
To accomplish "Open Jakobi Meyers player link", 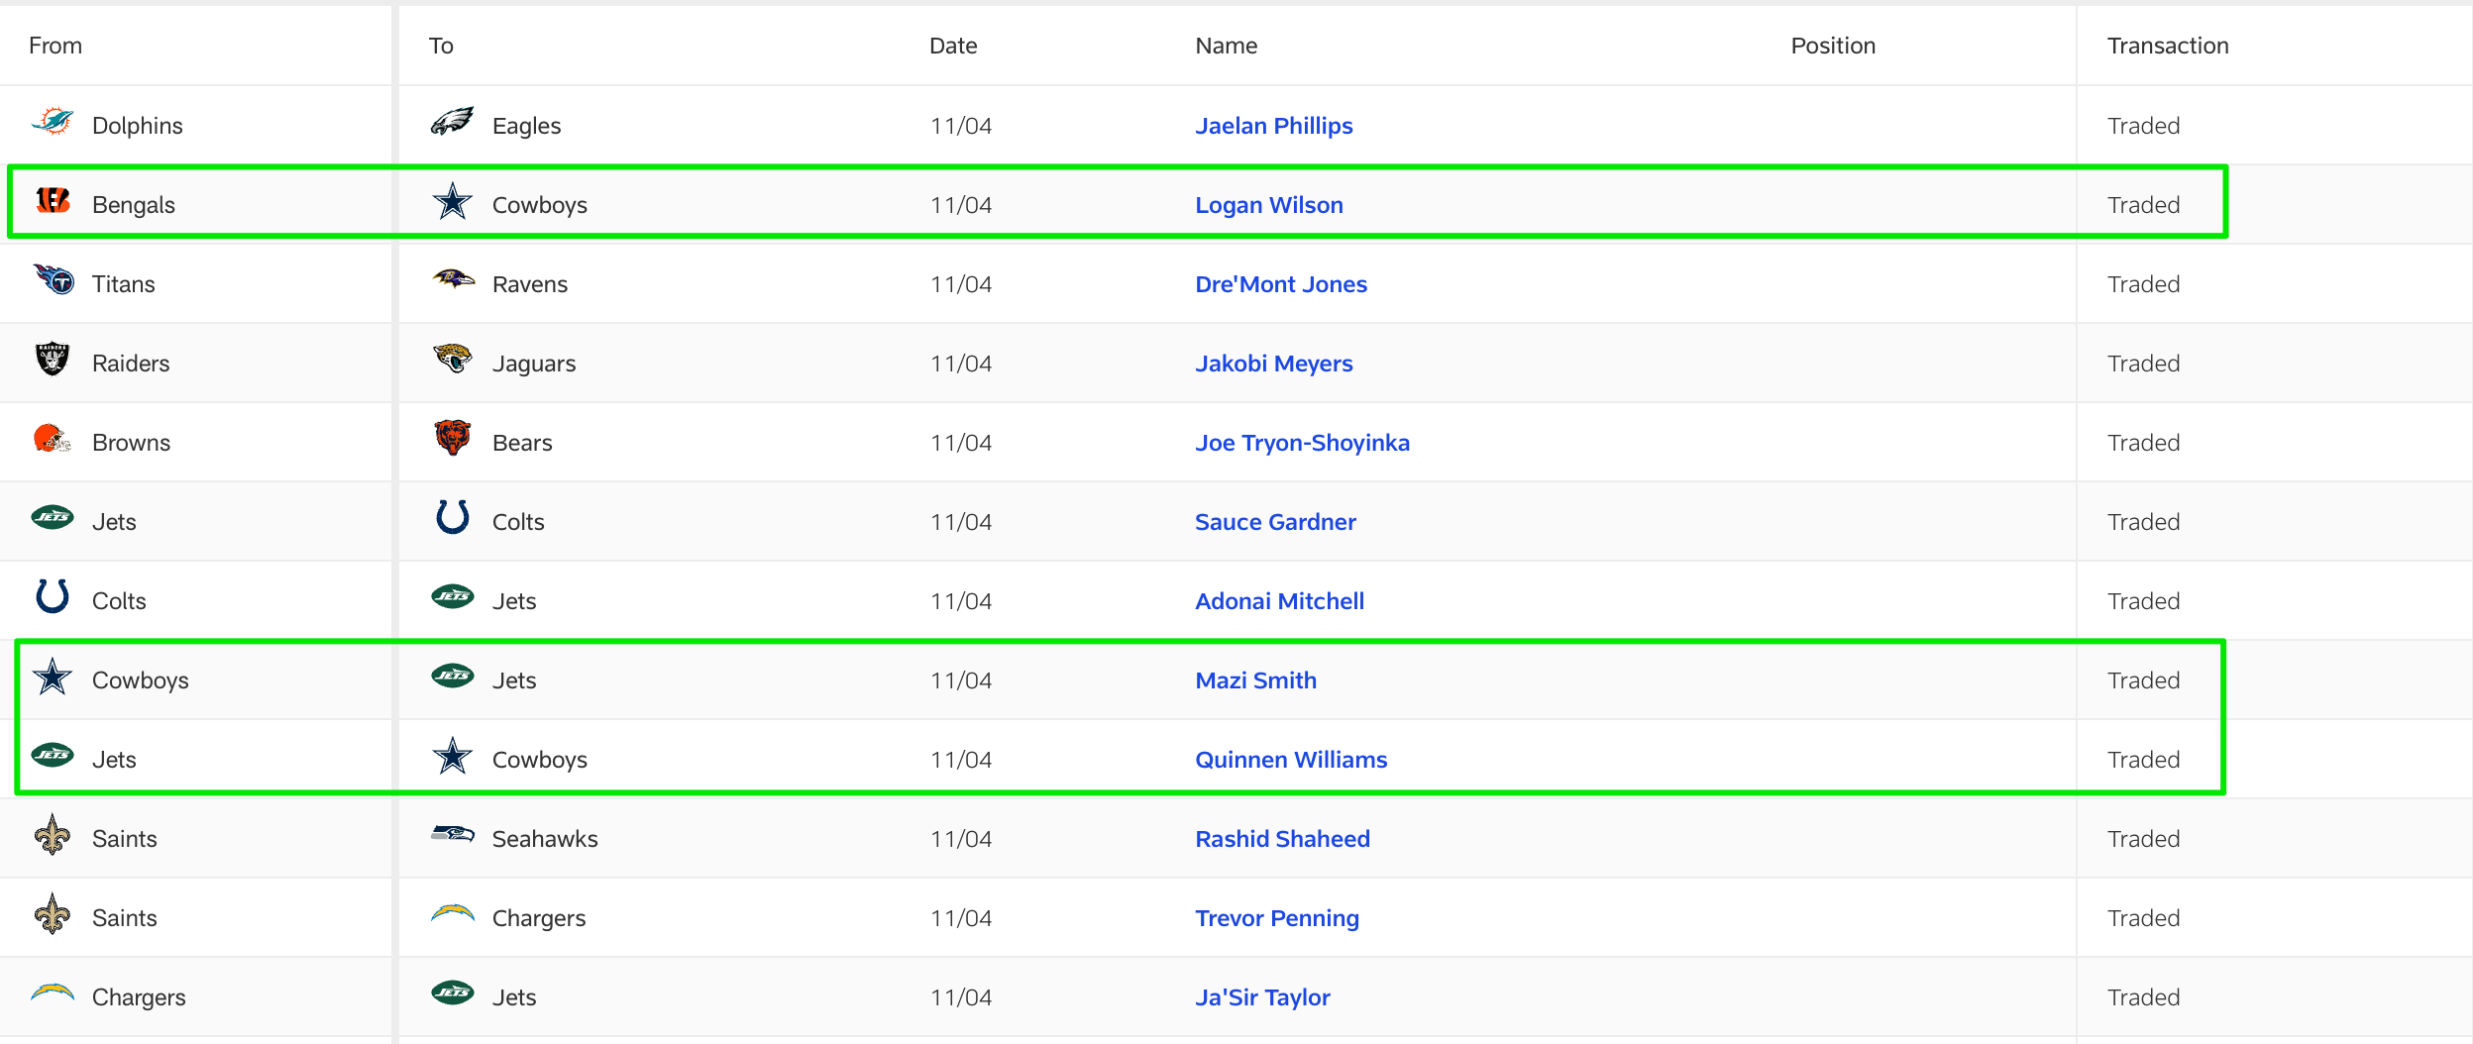I will coord(1273,364).
